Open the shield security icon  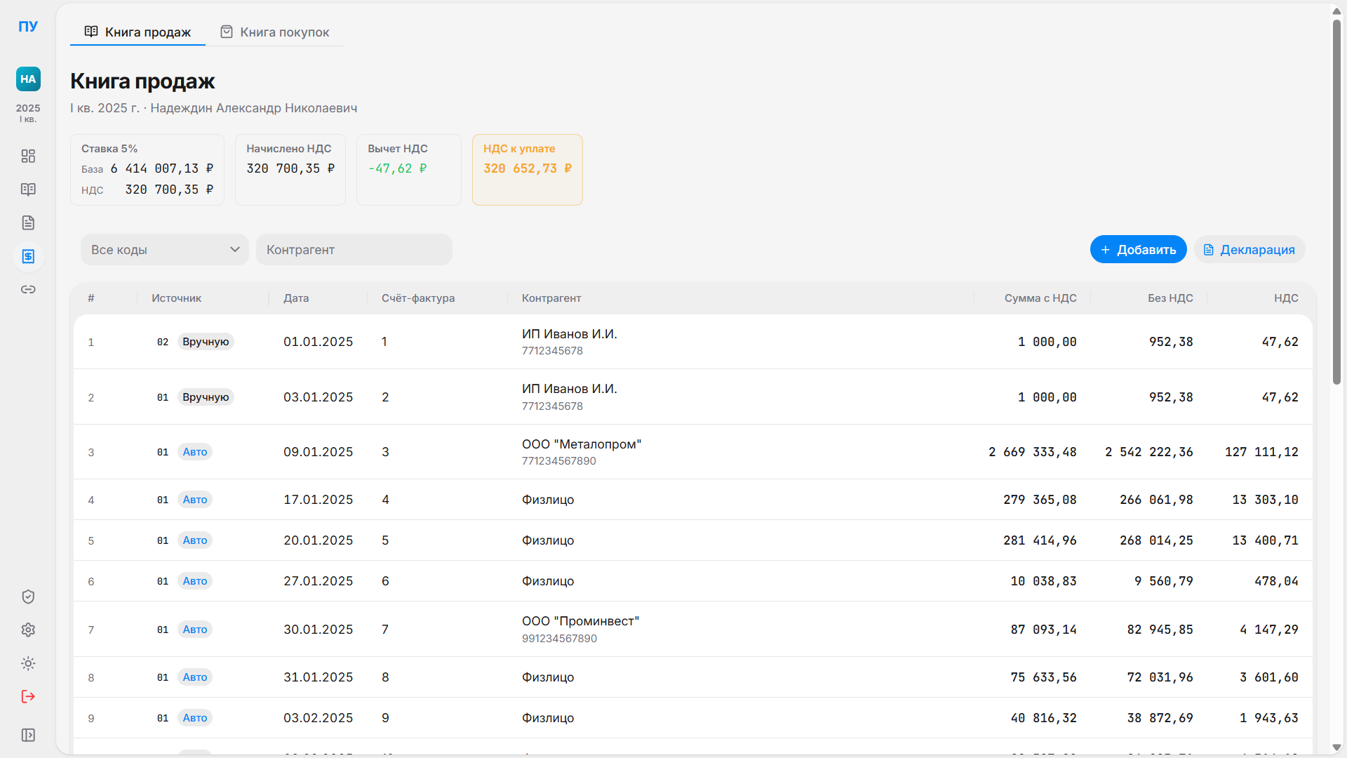coord(28,597)
